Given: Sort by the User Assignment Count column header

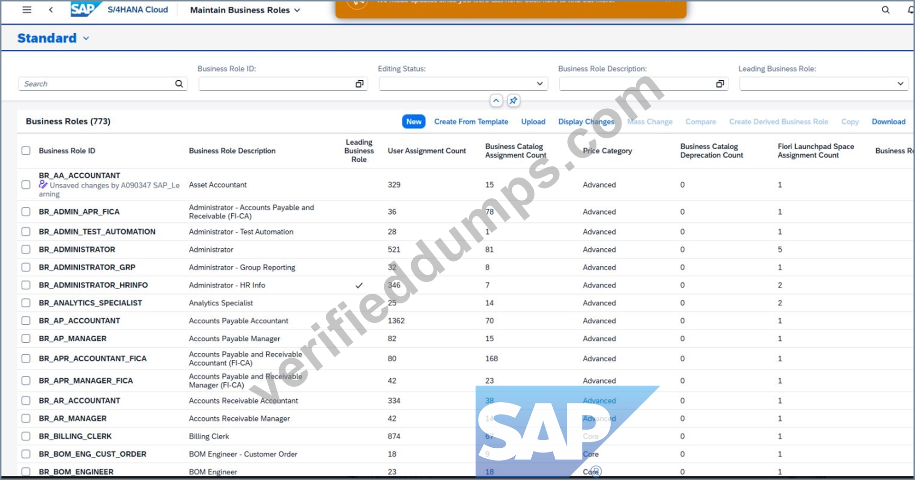Looking at the screenshot, I should [427, 151].
